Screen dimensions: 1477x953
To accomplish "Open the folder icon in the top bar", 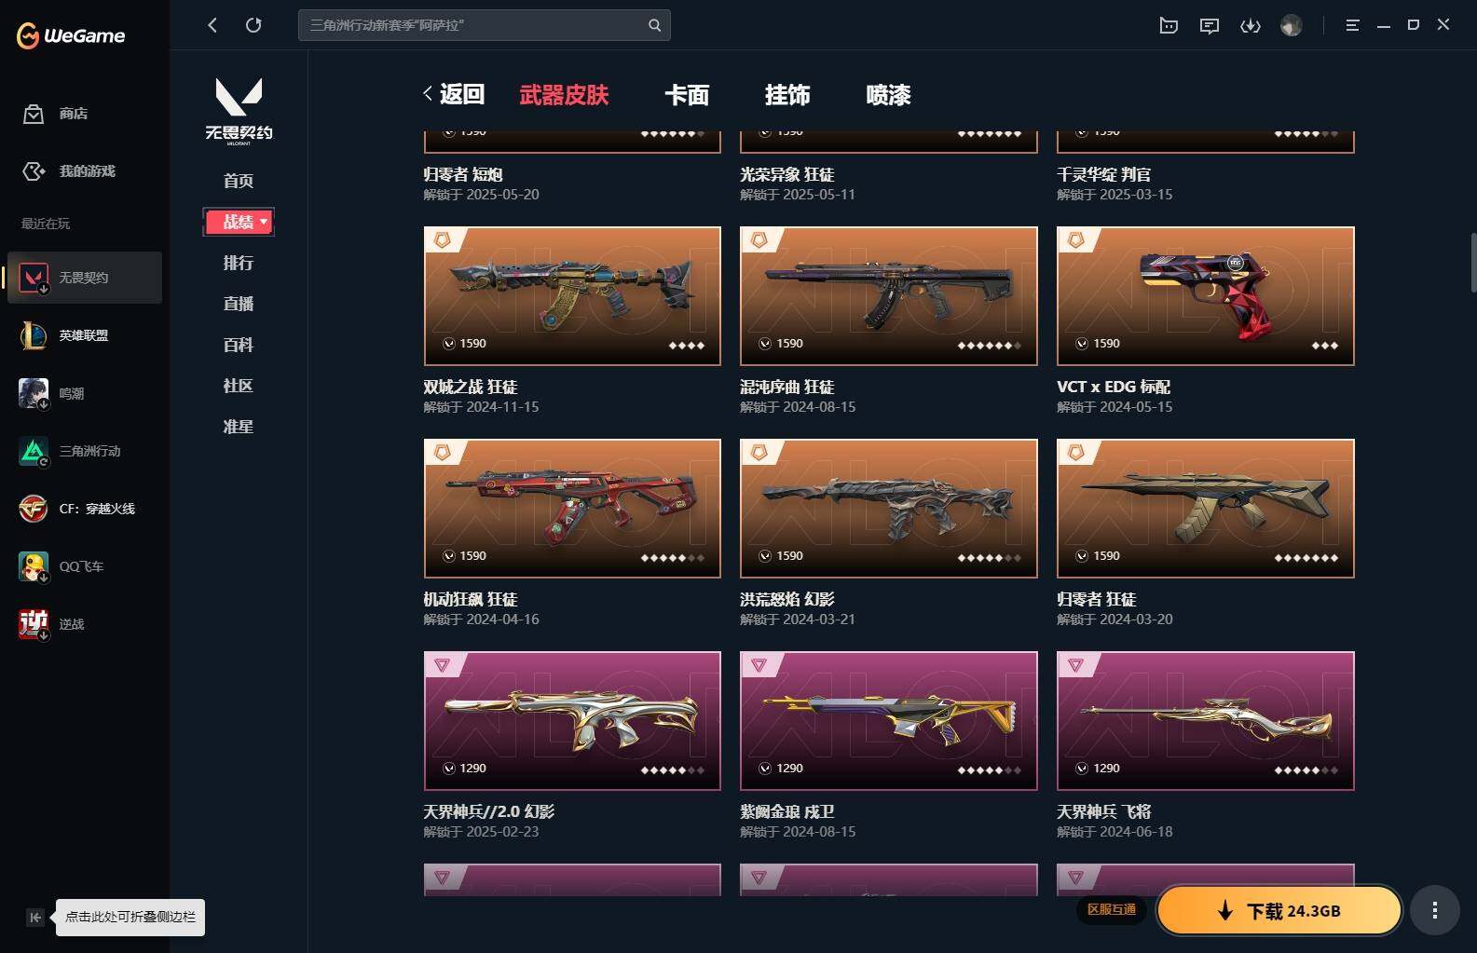I will (x=1169, y=25).
